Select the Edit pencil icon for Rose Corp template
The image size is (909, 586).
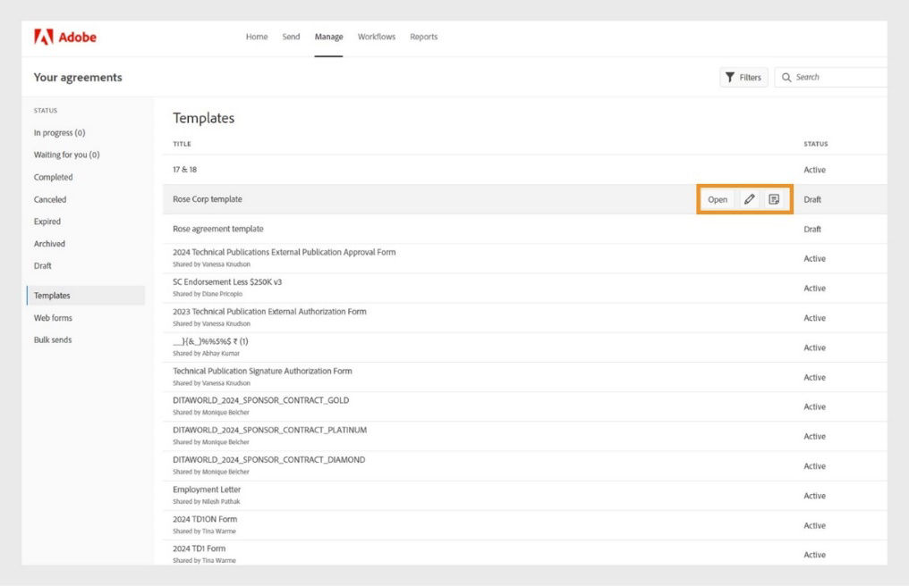750,199
